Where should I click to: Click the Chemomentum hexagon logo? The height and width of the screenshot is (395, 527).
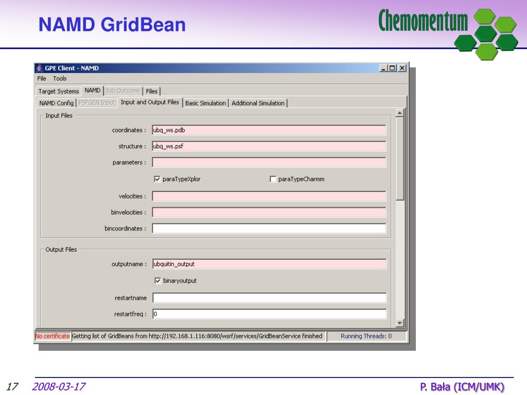click(486, 34)
